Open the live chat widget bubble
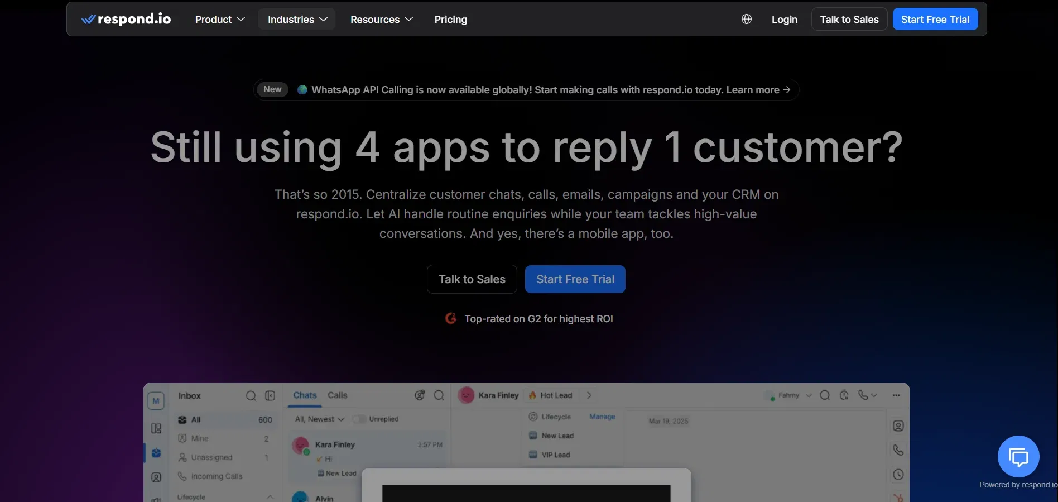 coord(1018,457)
